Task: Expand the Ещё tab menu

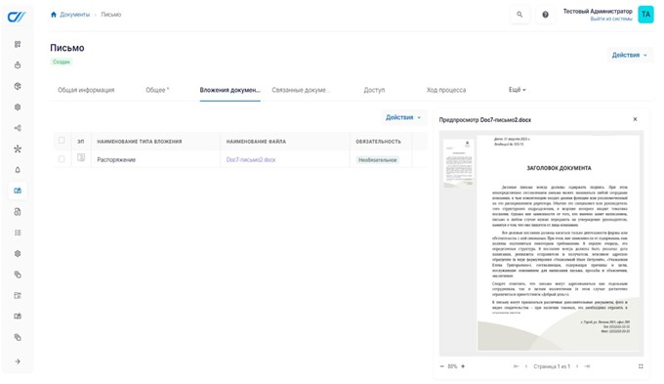Action: pos(518,90)
